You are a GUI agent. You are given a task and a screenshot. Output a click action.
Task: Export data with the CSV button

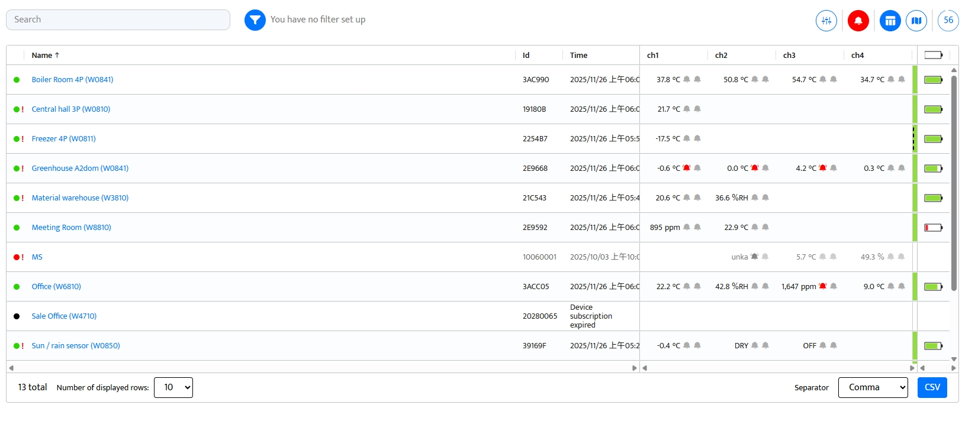(932, 387)
